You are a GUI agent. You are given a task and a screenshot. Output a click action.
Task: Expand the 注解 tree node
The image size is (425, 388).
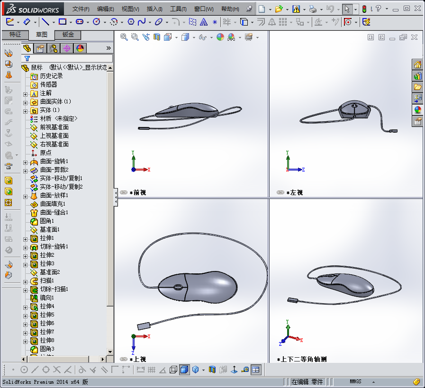coord(25,94)
